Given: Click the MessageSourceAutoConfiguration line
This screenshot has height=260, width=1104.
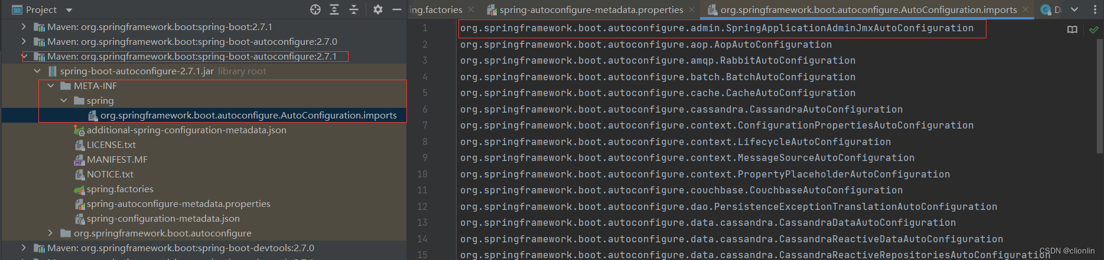Looking at the screenshot, I should coord(687,157).
